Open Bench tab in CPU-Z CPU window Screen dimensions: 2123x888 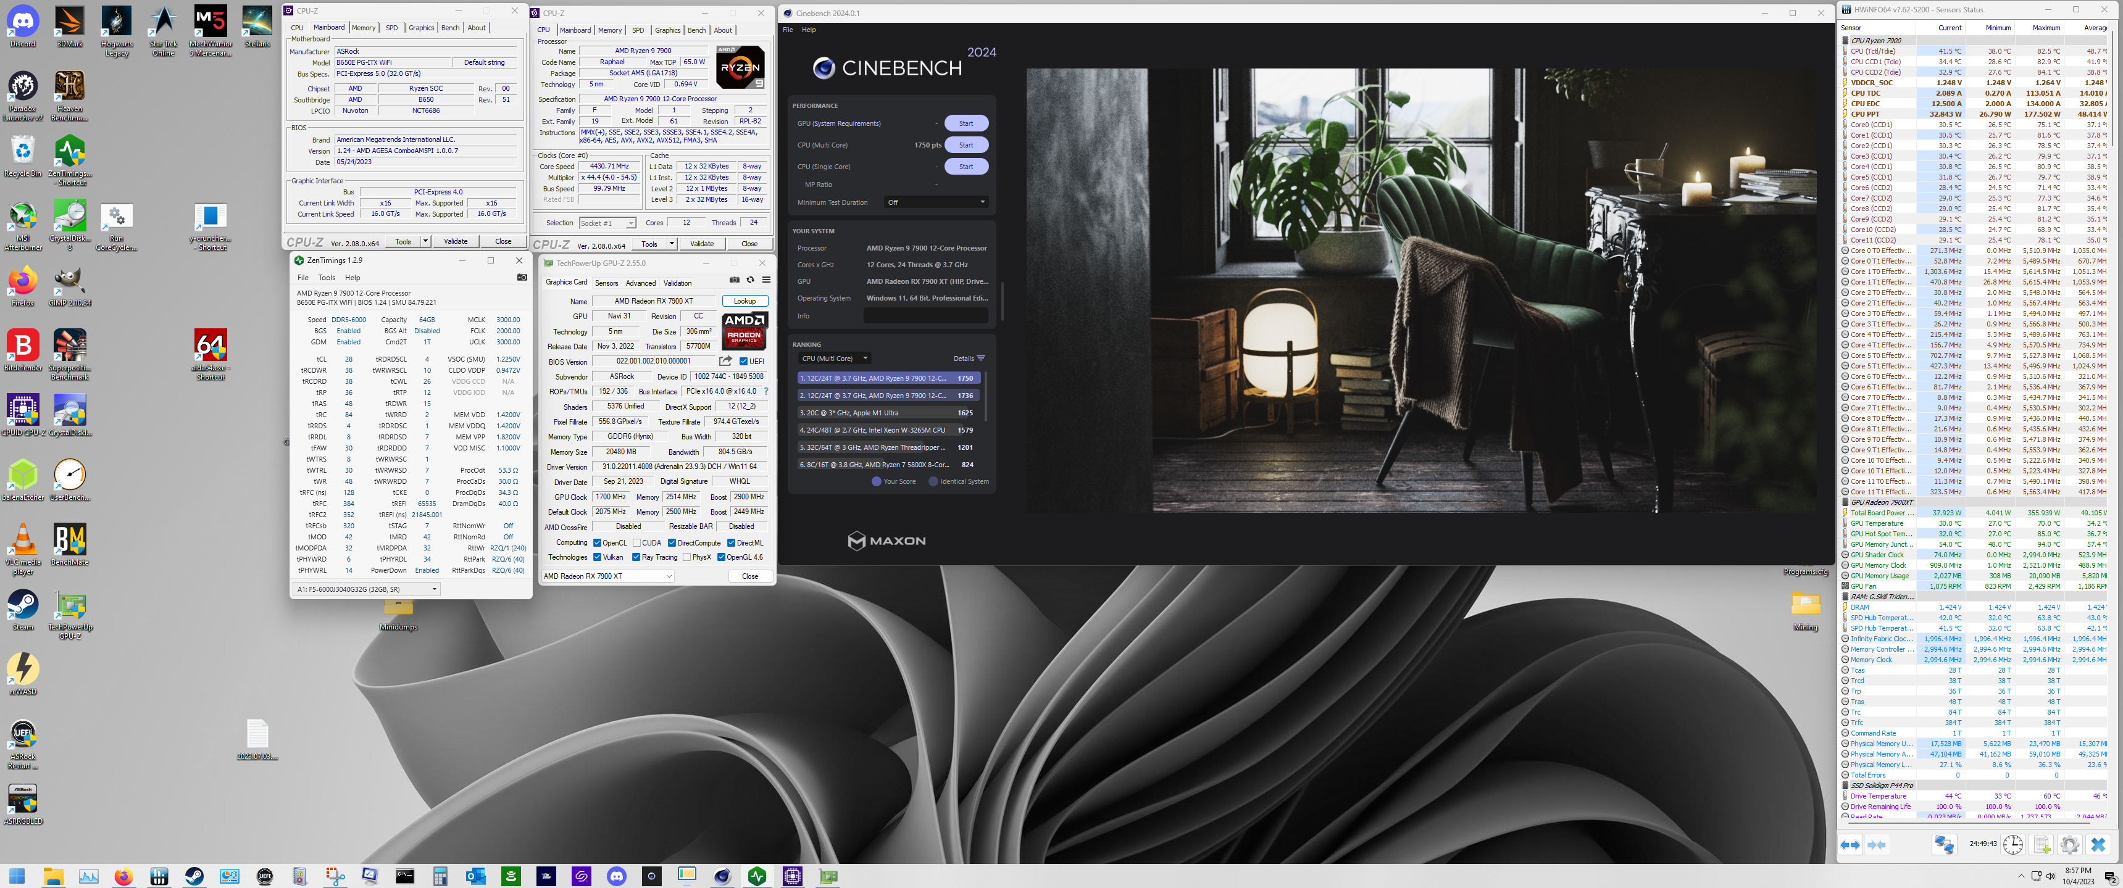(696, 30)
